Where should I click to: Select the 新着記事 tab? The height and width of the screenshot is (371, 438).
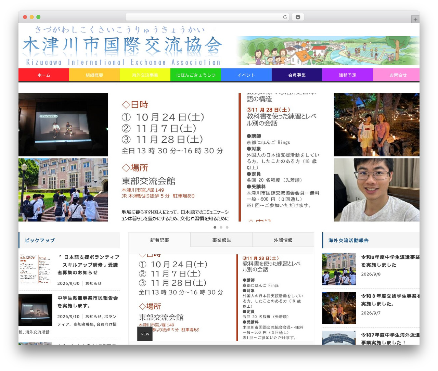(x=159, y=240)
